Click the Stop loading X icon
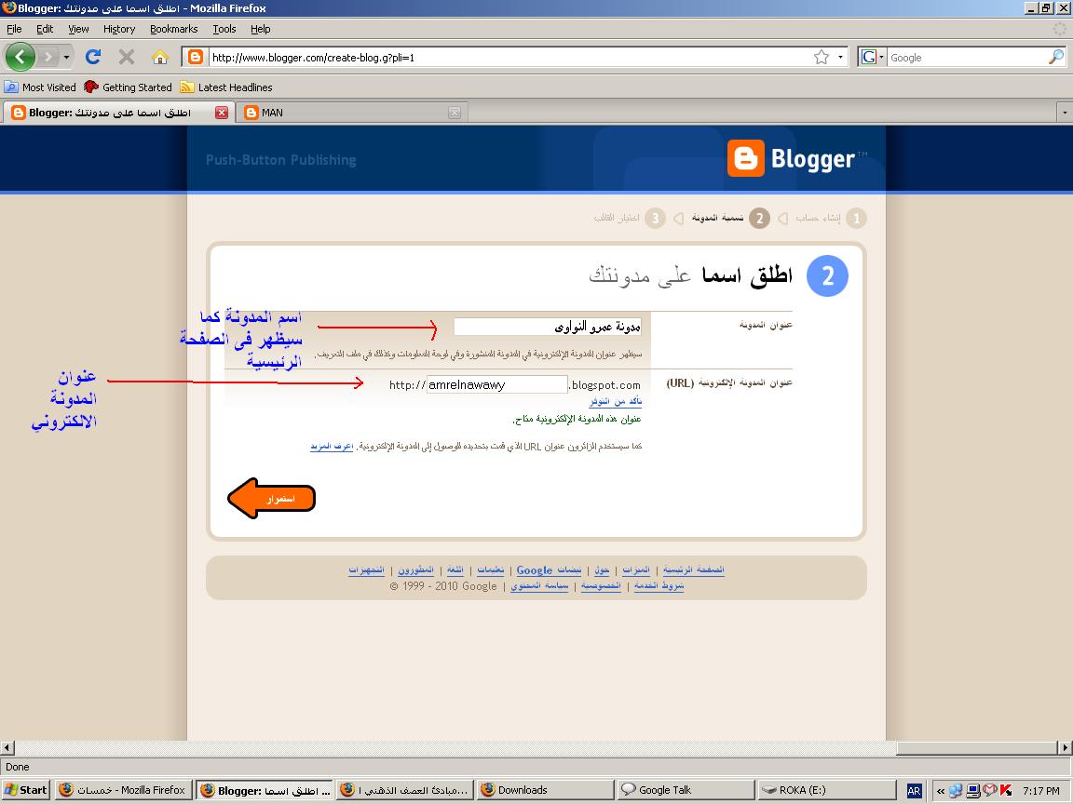The image size is (1073, 804). click(127, 57)
